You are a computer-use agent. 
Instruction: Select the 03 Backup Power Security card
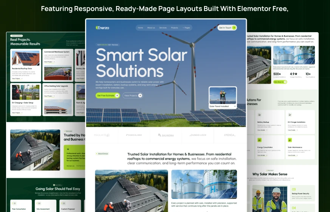tap(302, 193)
